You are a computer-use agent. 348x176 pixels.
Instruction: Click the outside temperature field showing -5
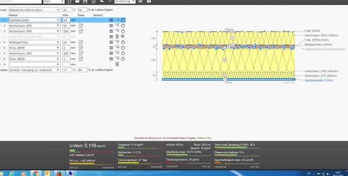point(67,70)
